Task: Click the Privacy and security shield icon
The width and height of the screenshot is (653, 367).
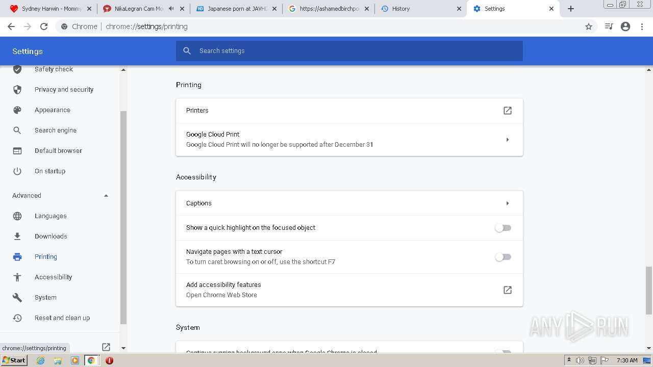Action: [17, 90]
